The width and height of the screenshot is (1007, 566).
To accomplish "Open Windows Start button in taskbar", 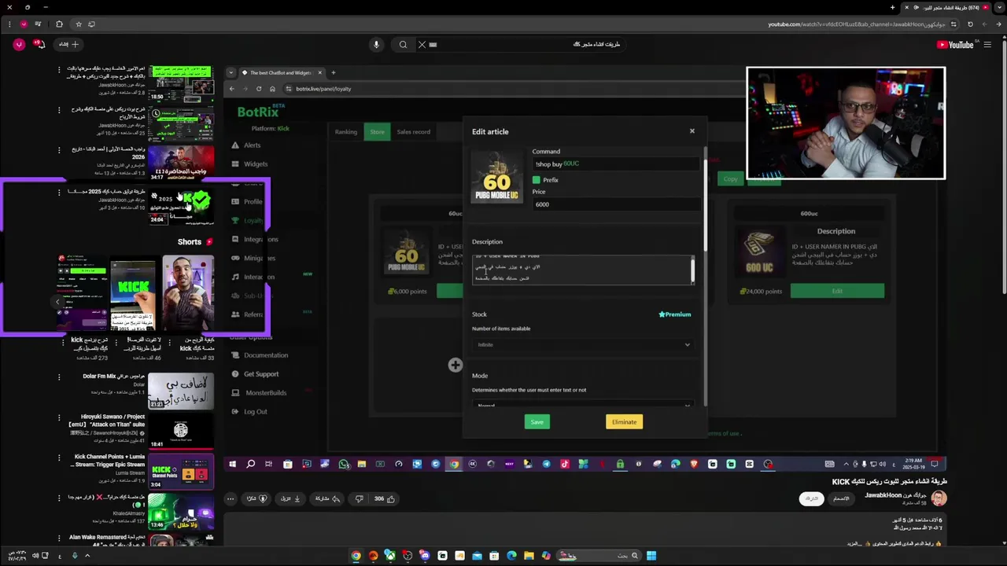I will [651, 556].
